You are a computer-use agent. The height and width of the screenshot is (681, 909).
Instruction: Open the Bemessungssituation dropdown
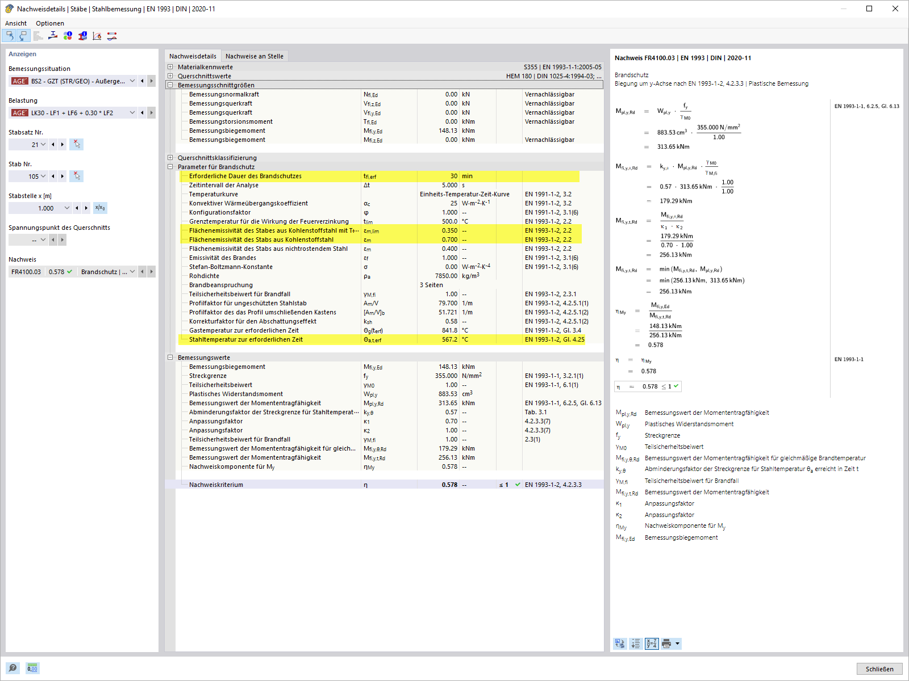pos(132,81)
